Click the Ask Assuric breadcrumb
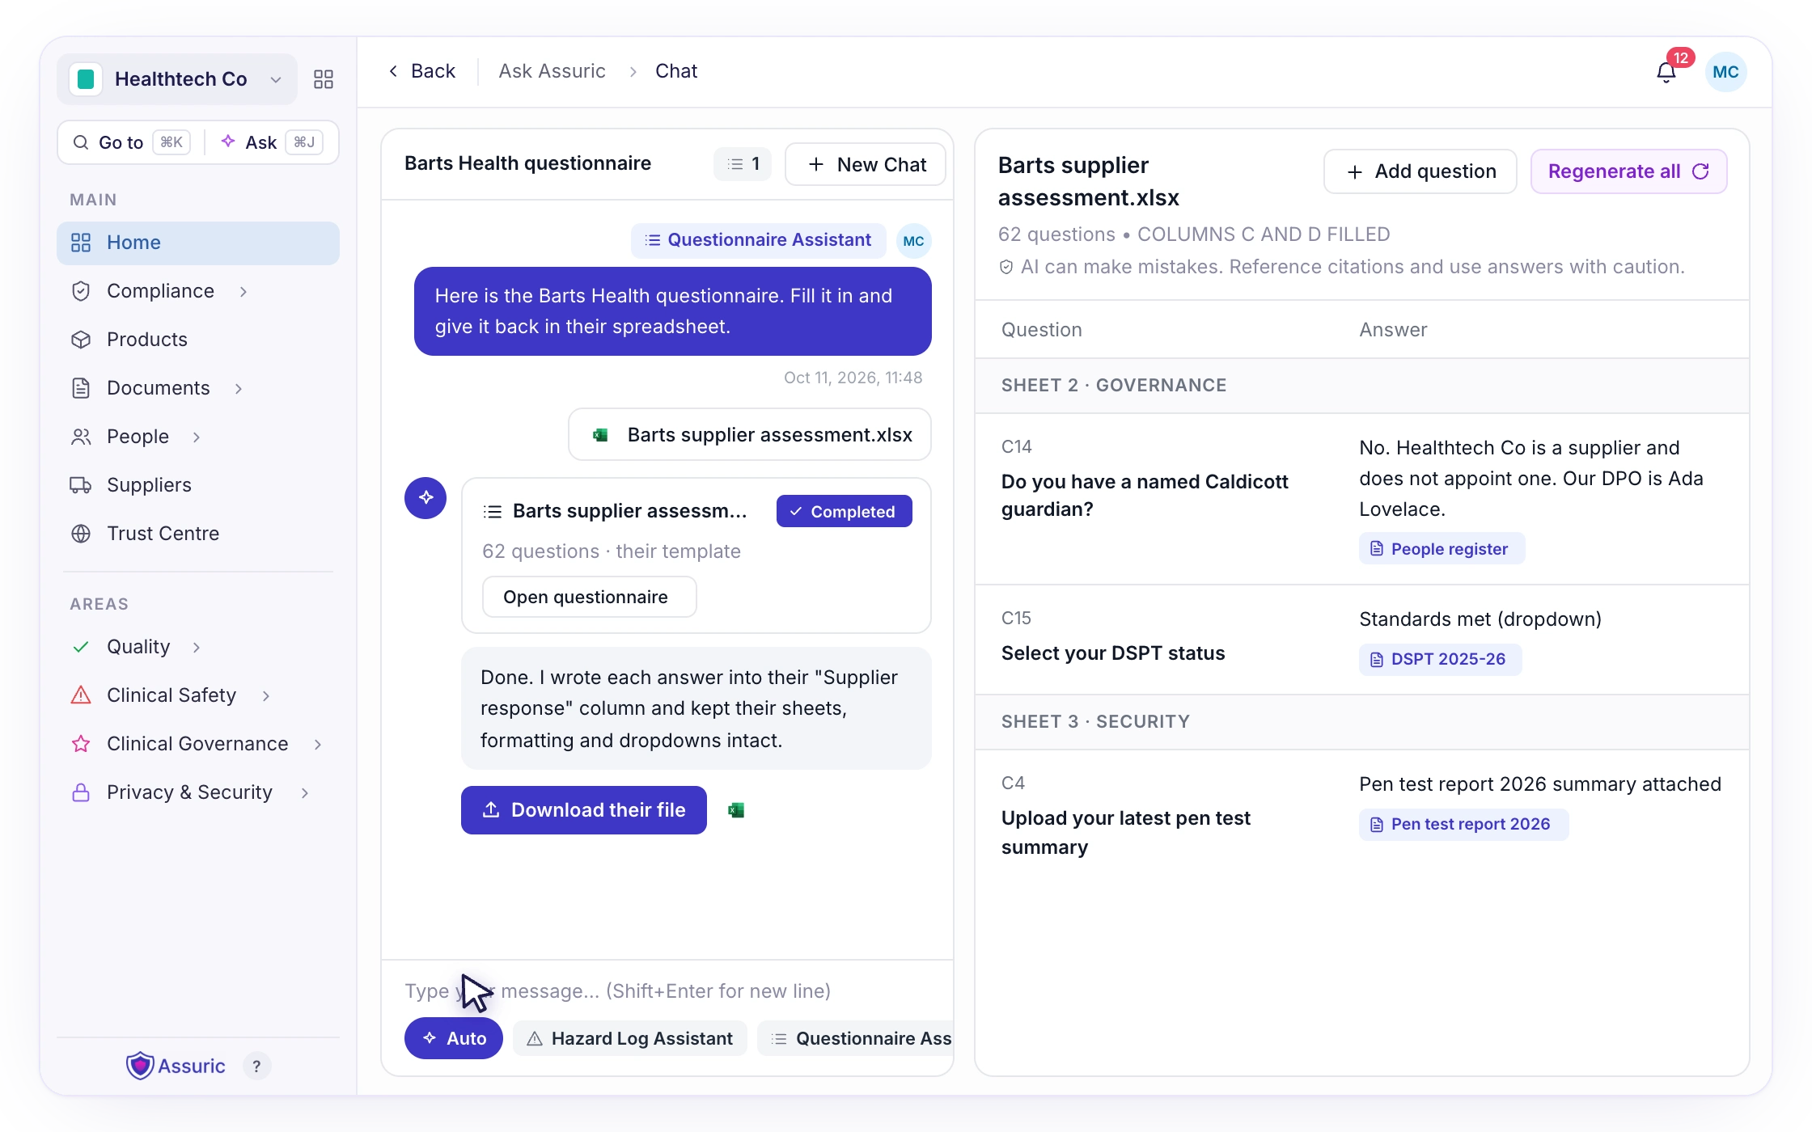Screen dimensions: 1812x1132 [552, 71]
